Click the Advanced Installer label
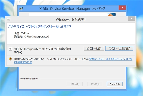 coord(29,79)
